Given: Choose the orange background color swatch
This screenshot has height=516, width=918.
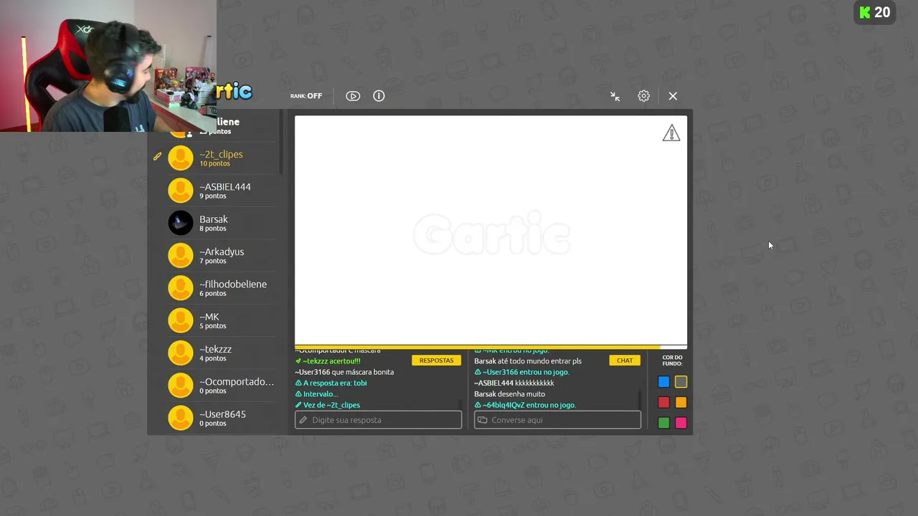Looking at the screenshot, I should click(x=681, y=403).
